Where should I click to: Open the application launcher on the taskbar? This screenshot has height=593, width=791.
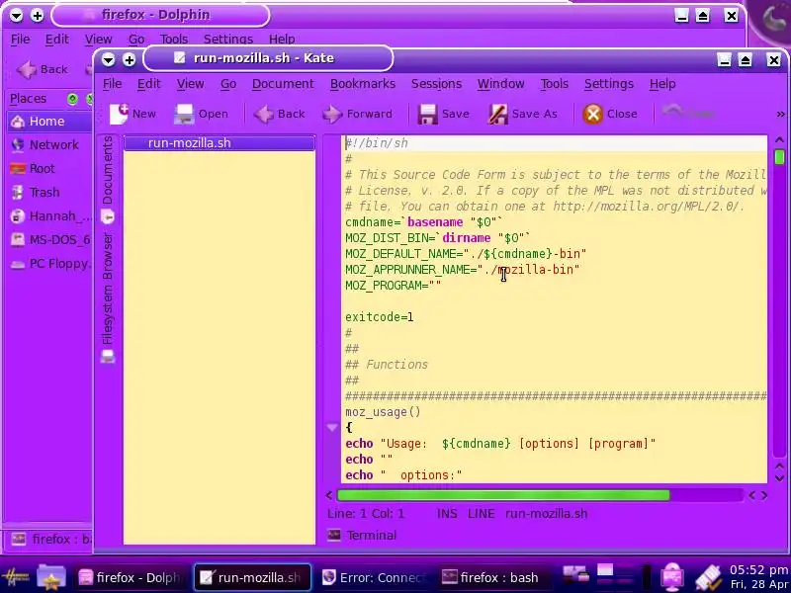15,577
